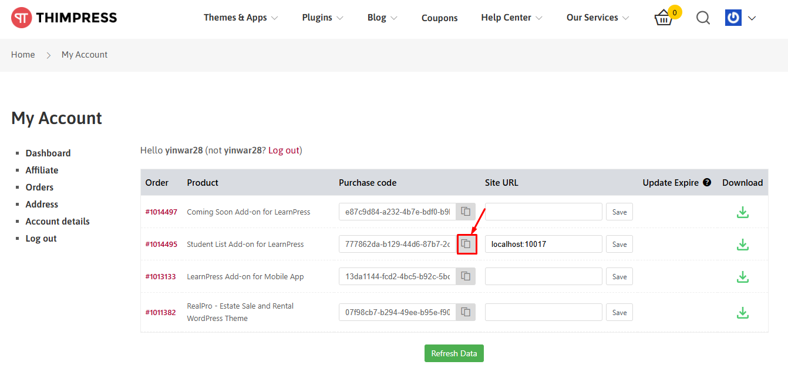Click the Product column header
Image resolution: width=788 pixels, height=368 pixels.
(x=203, y=182)
